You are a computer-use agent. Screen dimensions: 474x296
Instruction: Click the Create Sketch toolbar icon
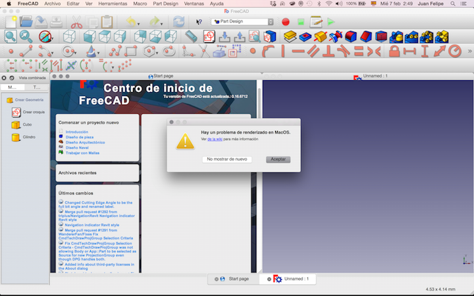pyautogui.click(x=209, y=37)
